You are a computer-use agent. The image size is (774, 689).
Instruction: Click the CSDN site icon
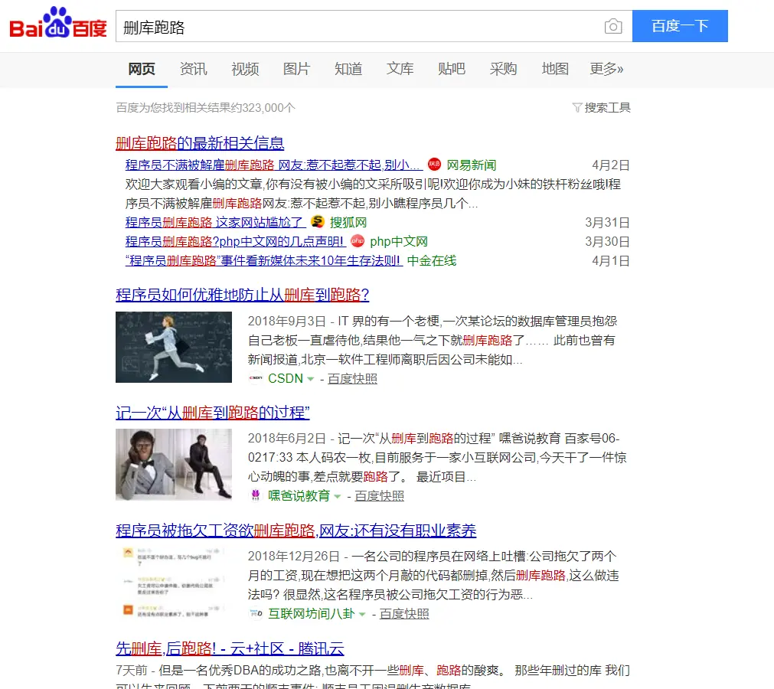coord(256,378)
